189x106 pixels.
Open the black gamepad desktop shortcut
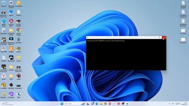pos(11,59)
